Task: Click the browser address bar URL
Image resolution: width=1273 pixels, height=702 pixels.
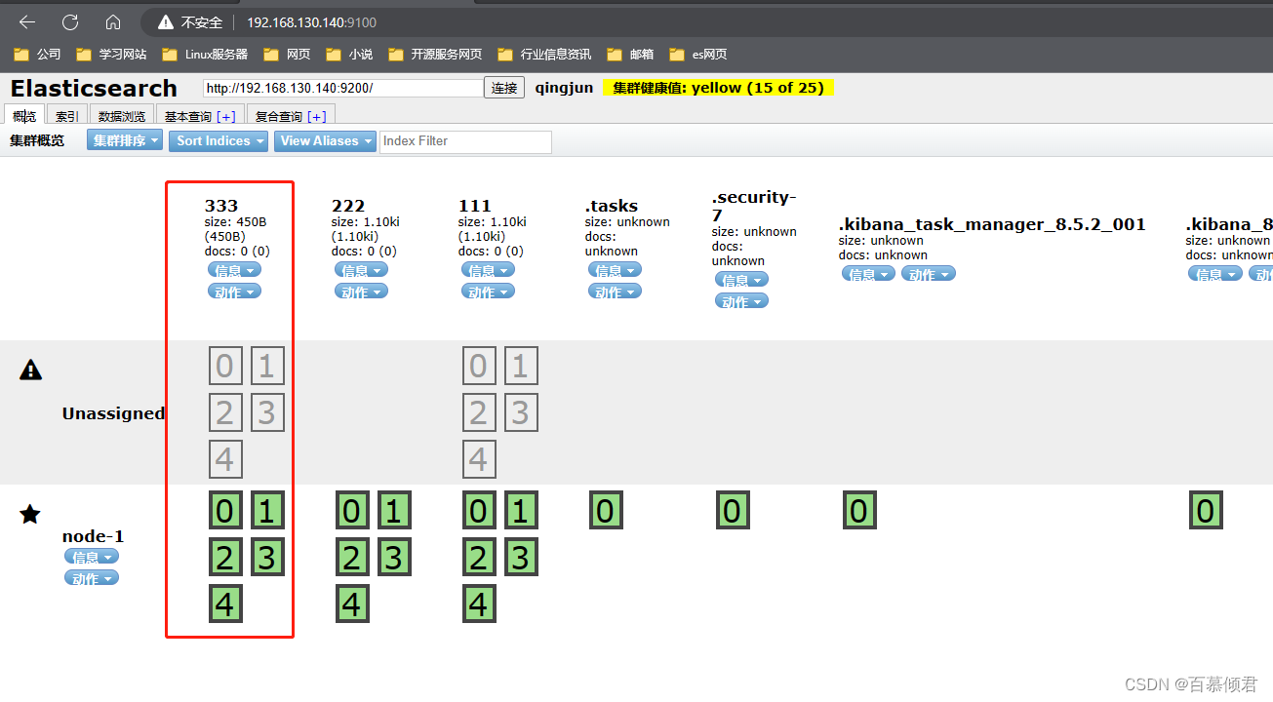Action: point(311,22)
